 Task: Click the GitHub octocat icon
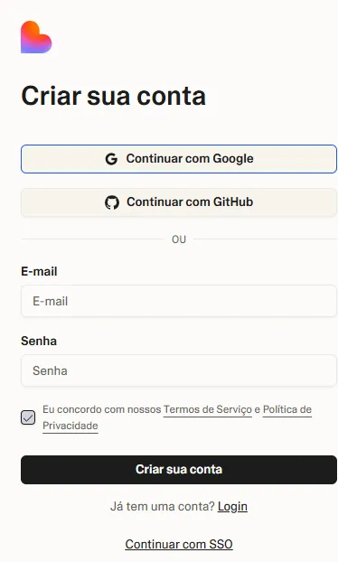coord(112,202)
